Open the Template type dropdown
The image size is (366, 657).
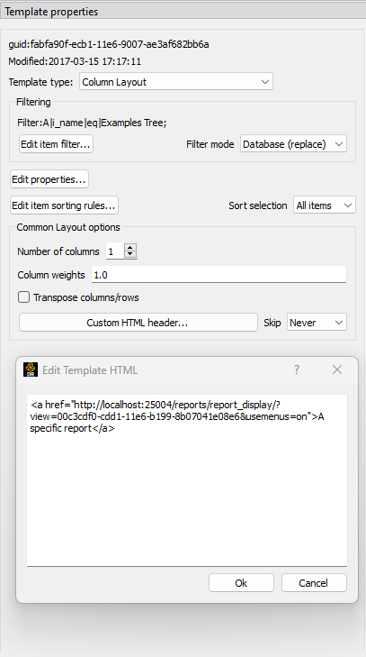tap(176, 82)
